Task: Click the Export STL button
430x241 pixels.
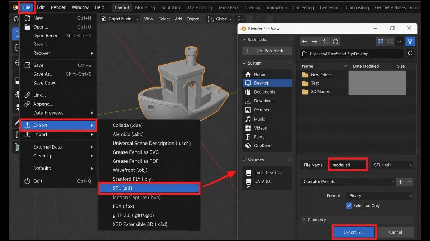Action: [354, 232]
